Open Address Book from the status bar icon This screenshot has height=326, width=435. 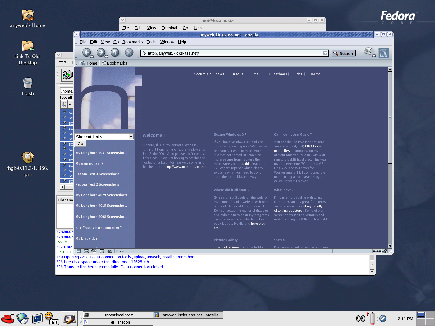[102, 251]
